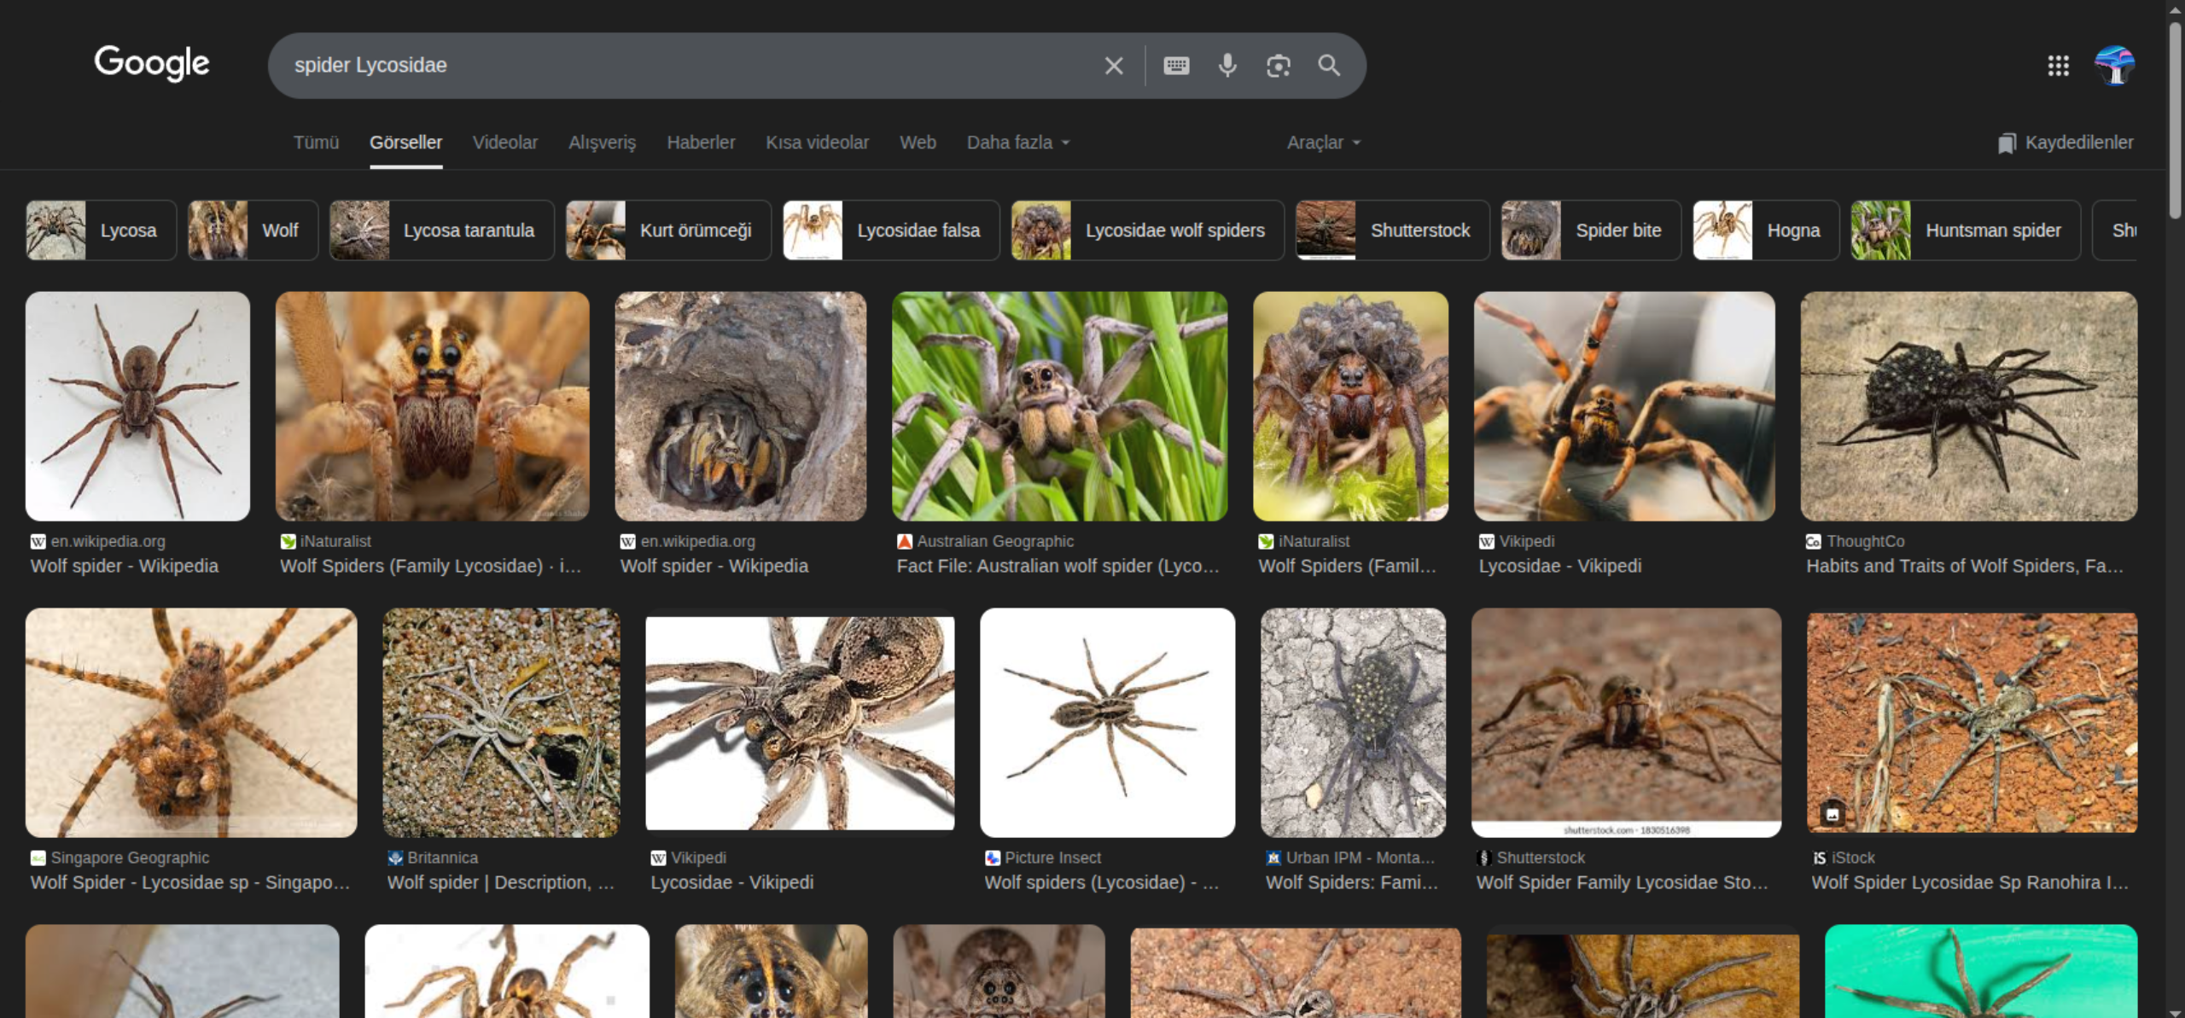Image resolution: width=2185 pixels, height=1018 pixels.
Task: Click the Google logo
Action: 152,63
